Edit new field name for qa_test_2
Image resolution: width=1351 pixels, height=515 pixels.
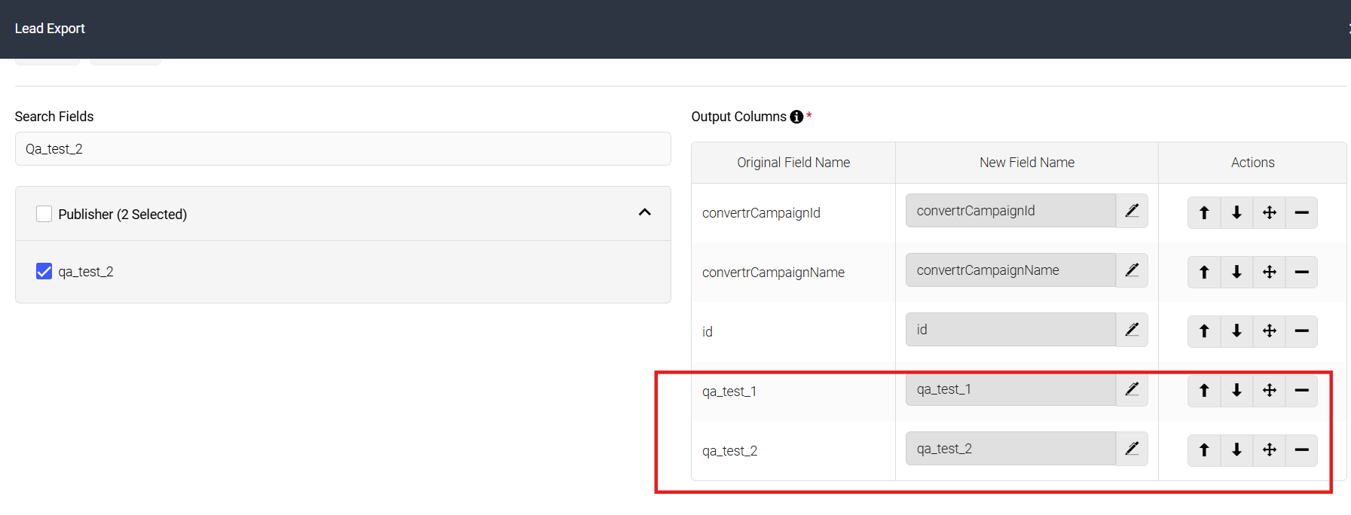coord(1132,449)
